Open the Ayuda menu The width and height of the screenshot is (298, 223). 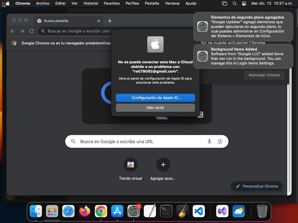191,3
